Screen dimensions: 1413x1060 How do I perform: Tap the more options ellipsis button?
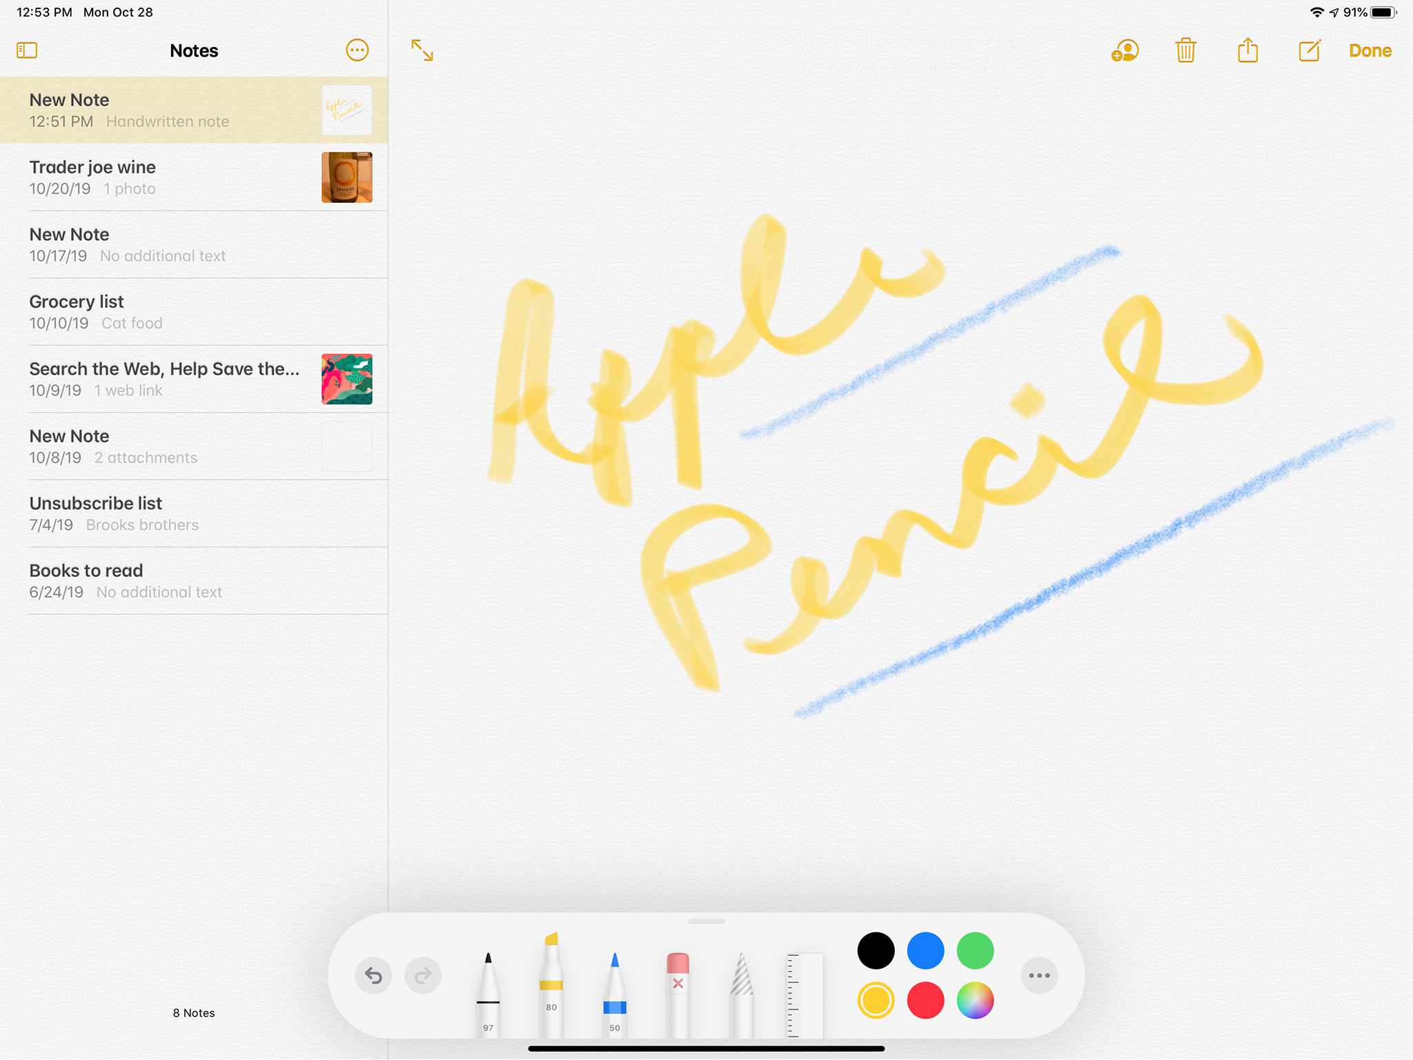[x=357, y=50]
